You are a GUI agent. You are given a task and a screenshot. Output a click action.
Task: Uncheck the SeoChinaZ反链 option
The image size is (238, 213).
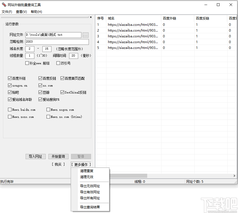(x=62, y=92)
